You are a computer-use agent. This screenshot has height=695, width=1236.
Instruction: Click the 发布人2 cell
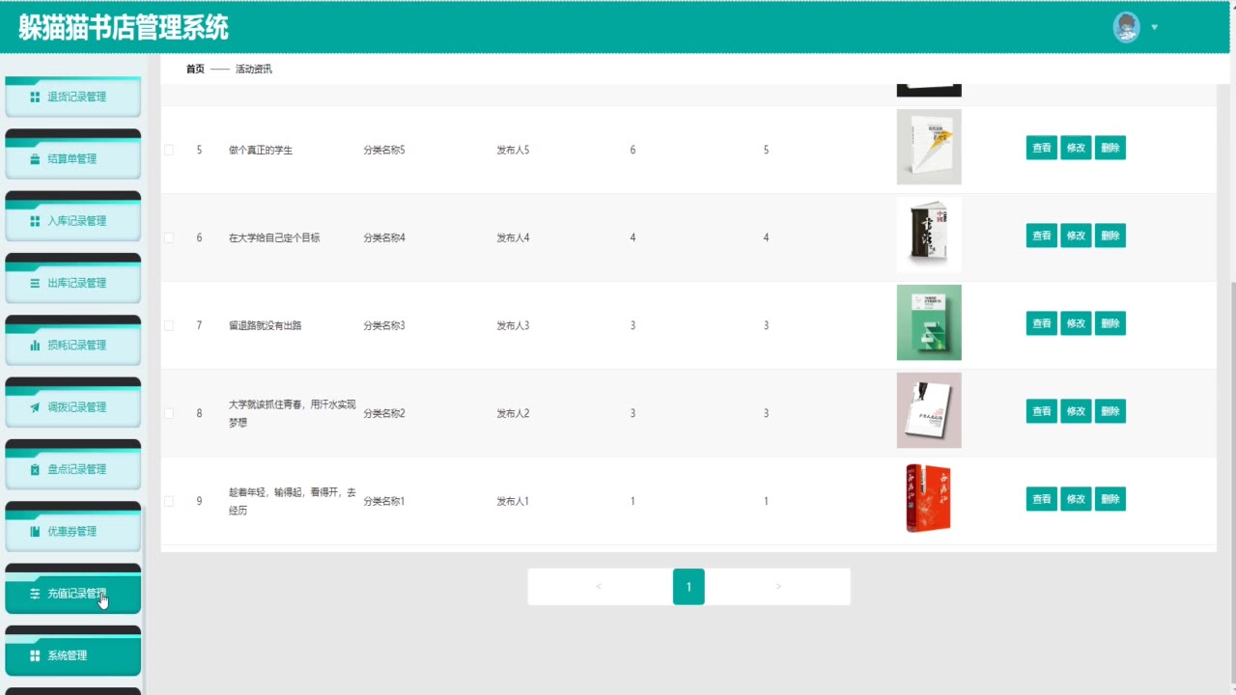tap(513, 413)
